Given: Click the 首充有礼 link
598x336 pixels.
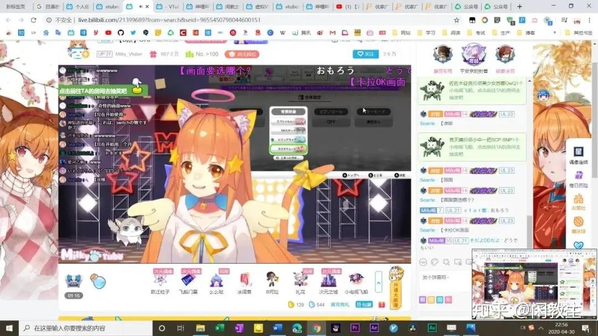Looking at the screenshot, I should pyautogui.click(x=340, y=305).
